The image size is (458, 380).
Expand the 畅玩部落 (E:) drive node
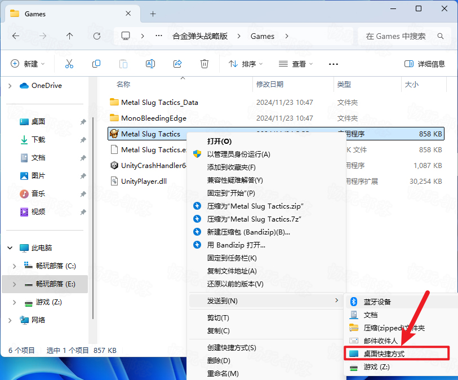pyautogui.click(x=14, y=284)
